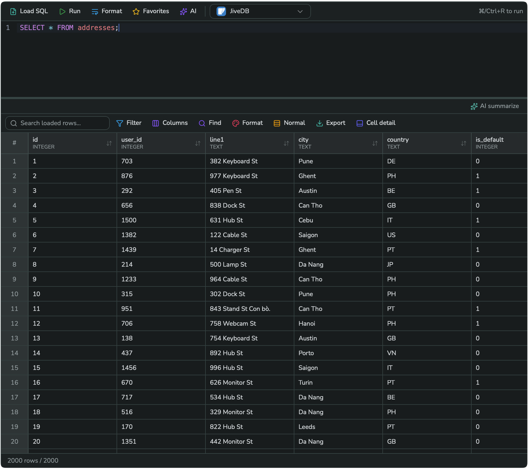Select country cell 'DE'

(x=427, y=161)
